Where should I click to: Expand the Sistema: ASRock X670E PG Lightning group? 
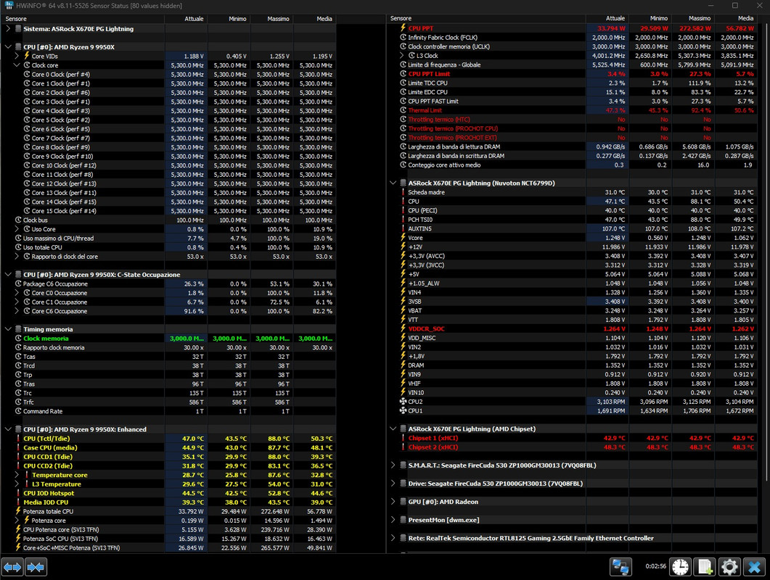(8, 28)
